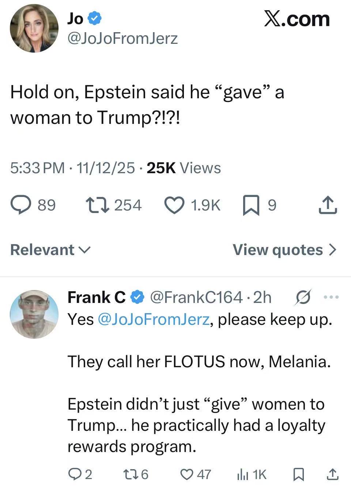Open View quotes
This screenshot has width=351, height=490.
284,250
